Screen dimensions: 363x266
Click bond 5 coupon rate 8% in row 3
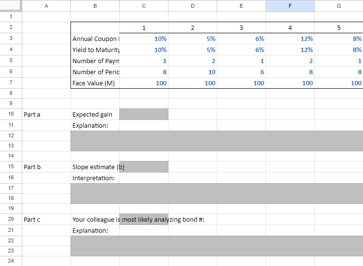pyautogui.click(x=339, y=39)
